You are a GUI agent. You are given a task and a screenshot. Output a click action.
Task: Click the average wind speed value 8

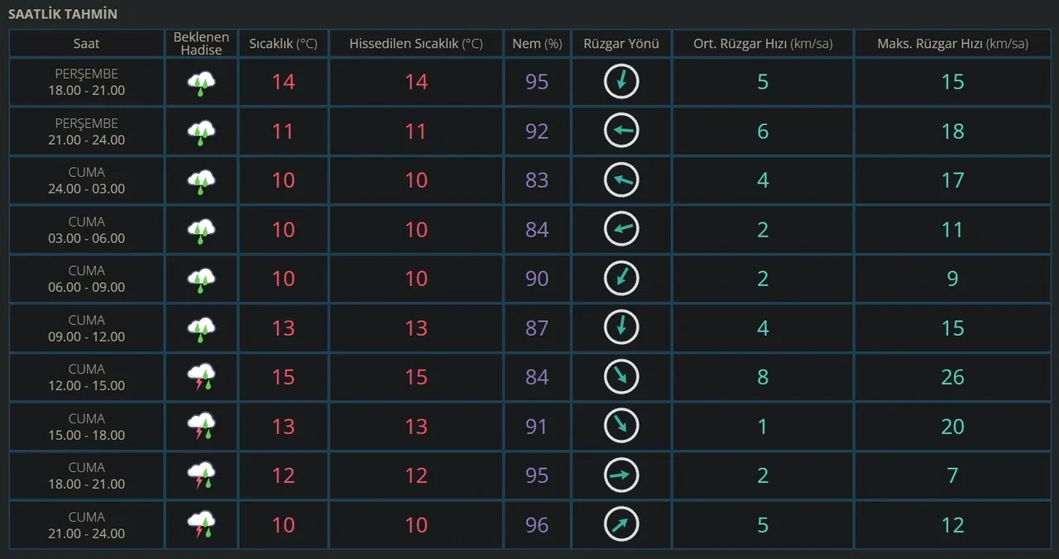(763, 377)
